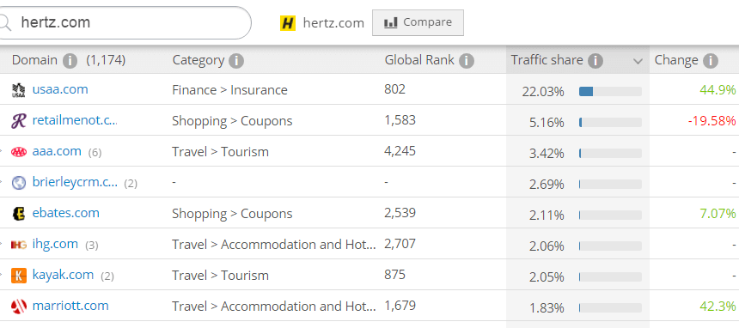Screen dimensions: 739x328
Task: Click the Global Rank column header
Action: 419,60
